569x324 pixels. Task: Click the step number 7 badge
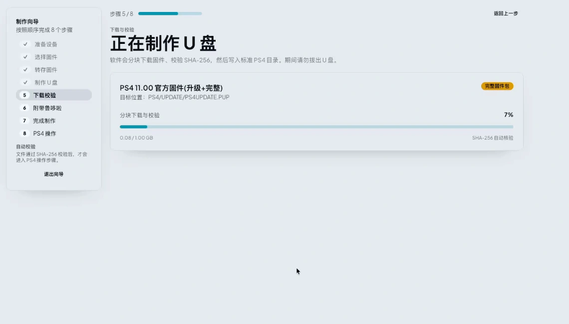point(24,121)
